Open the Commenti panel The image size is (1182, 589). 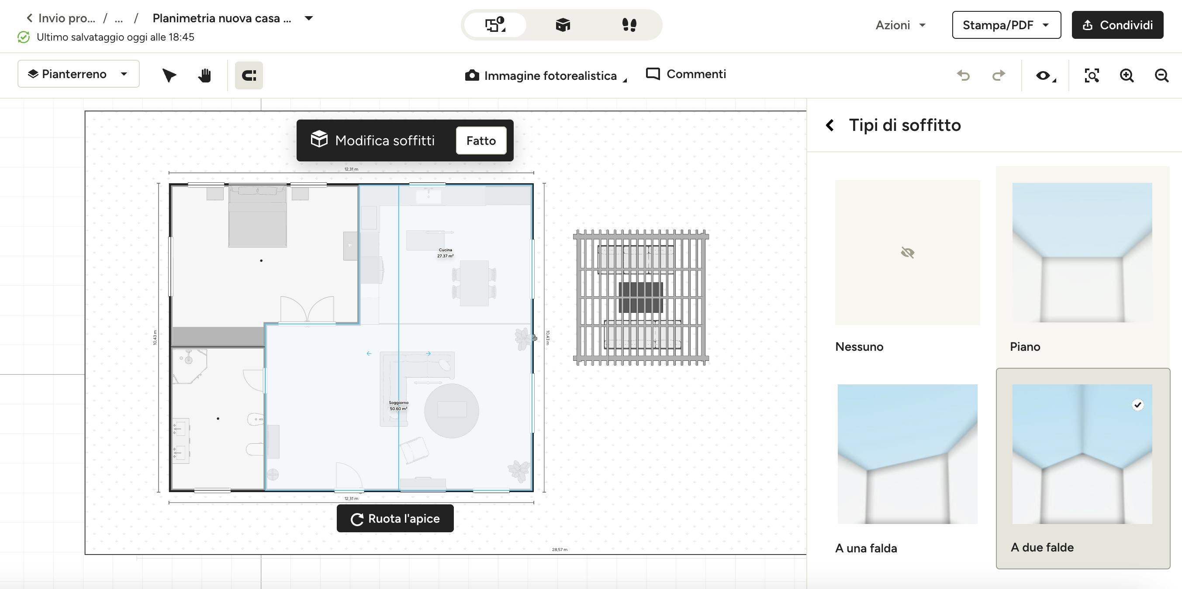click(x=686, y=74)
